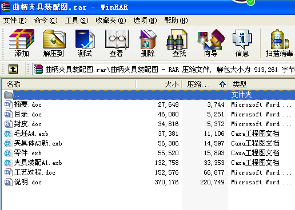Open the 收藏夹(O) menu
The height and width of the screenshot is (210, 295).
[111, 21]
